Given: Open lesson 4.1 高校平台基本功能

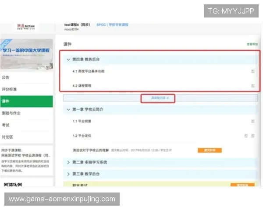Looking at the screenshot, I should tap(89, 71).
